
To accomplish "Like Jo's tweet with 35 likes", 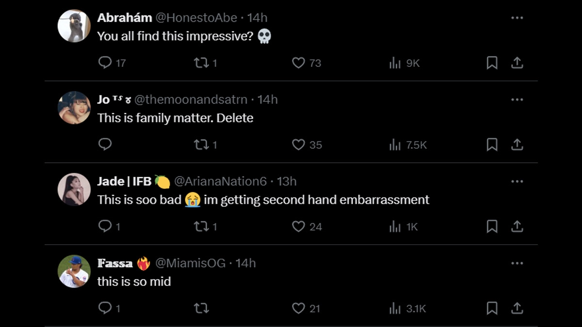I will click(298, 144).
